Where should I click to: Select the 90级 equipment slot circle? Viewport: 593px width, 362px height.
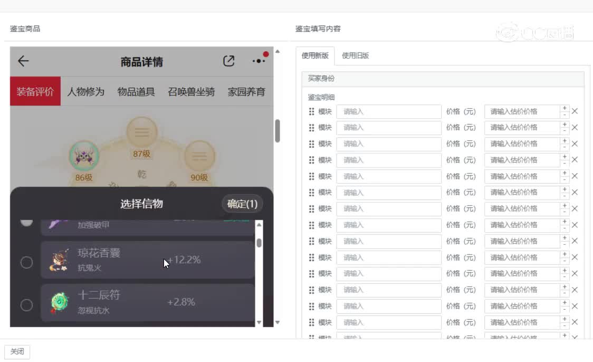click(199, 156)
